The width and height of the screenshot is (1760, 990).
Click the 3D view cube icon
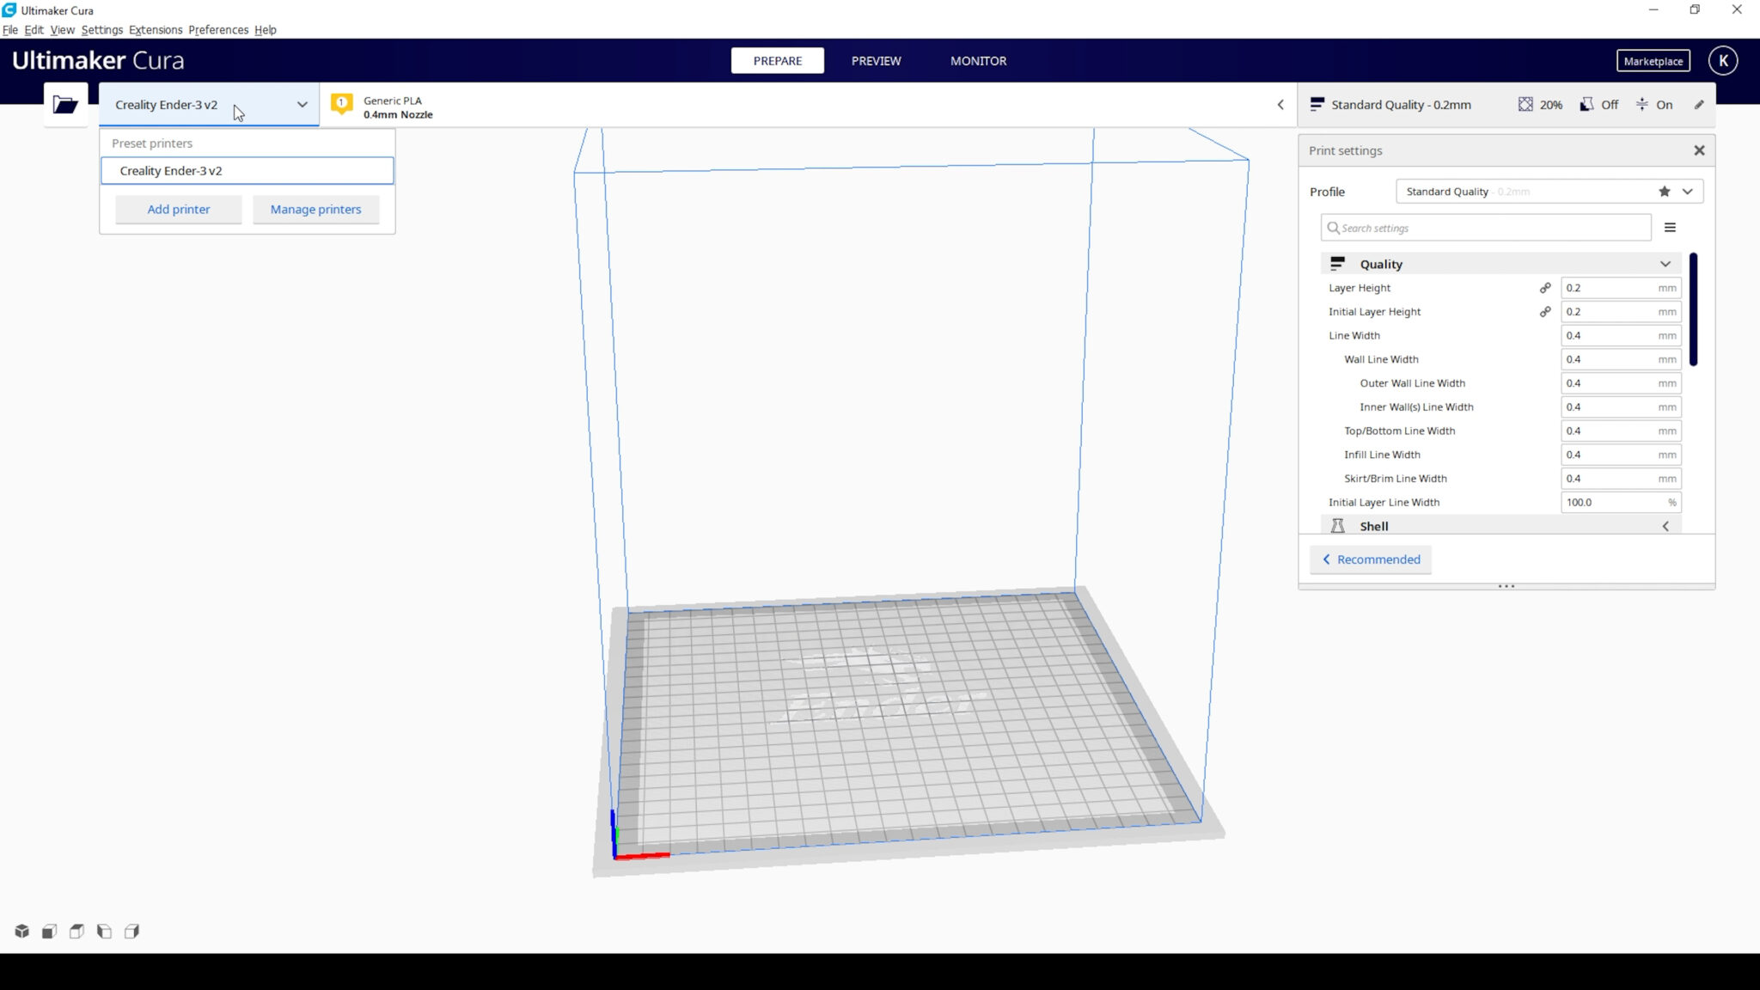pos(22,932)
